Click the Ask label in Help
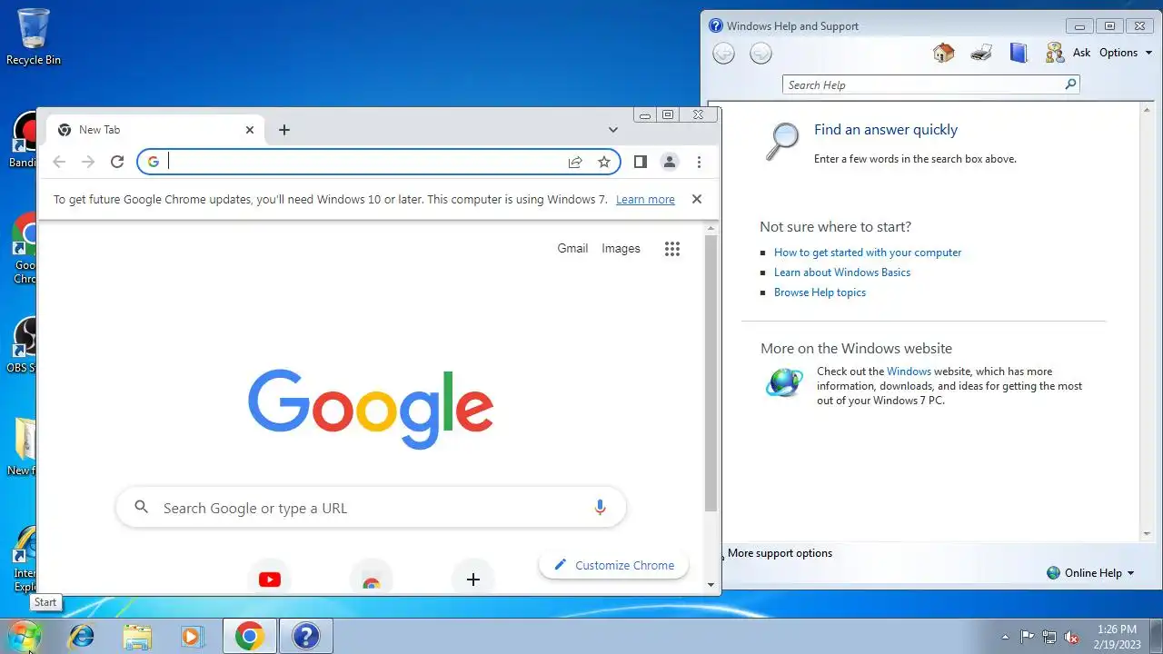 (1081, 53)
